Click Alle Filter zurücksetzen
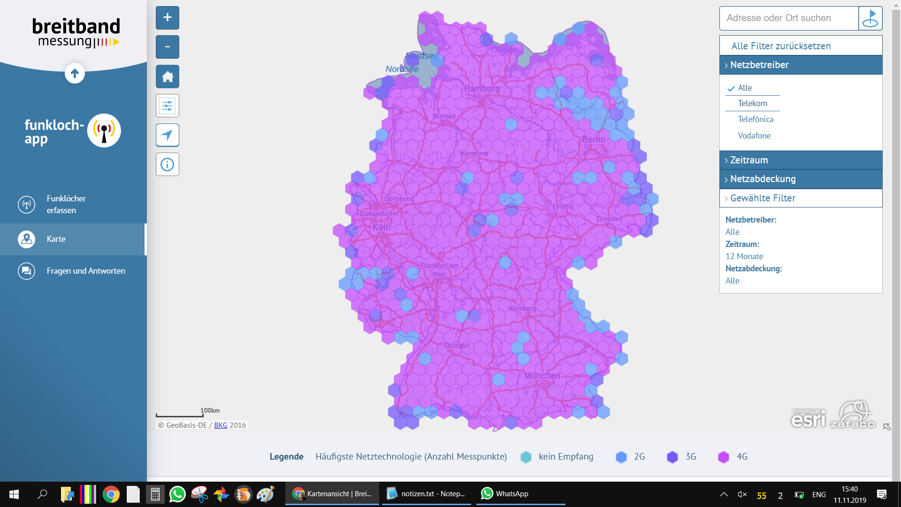 coord(781,46)
